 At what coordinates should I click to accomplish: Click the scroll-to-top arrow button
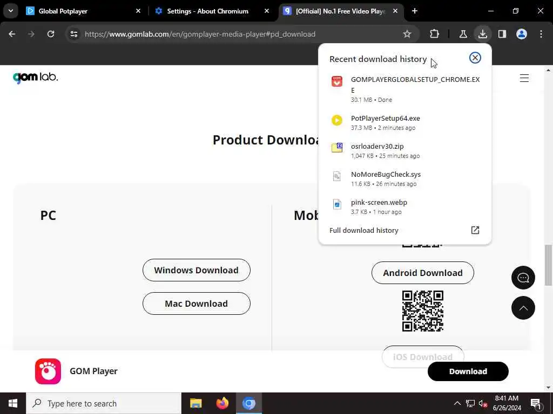click(523, 308)
